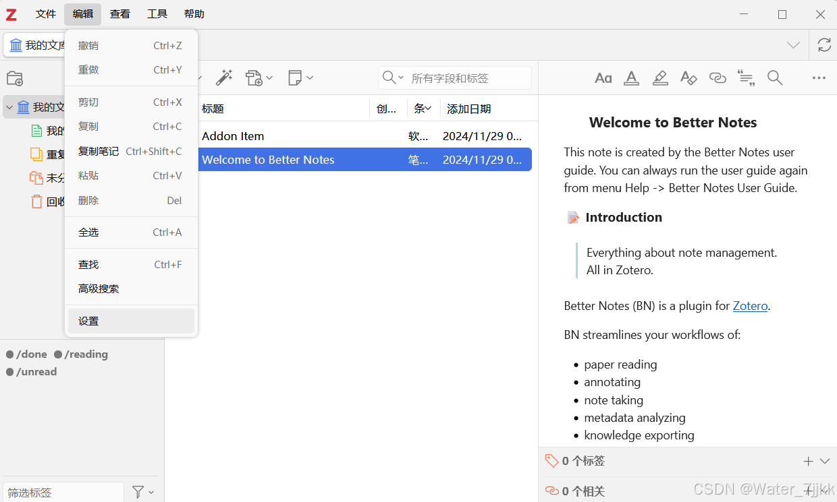Click the insert citation quote icon

coord(746,78)
